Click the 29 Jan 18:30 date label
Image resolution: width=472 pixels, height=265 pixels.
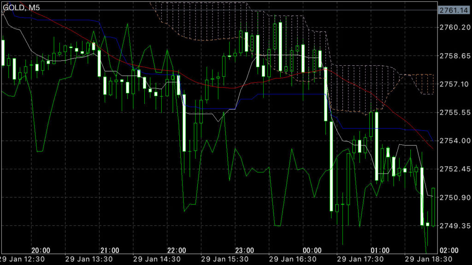[x=428, y=259]
